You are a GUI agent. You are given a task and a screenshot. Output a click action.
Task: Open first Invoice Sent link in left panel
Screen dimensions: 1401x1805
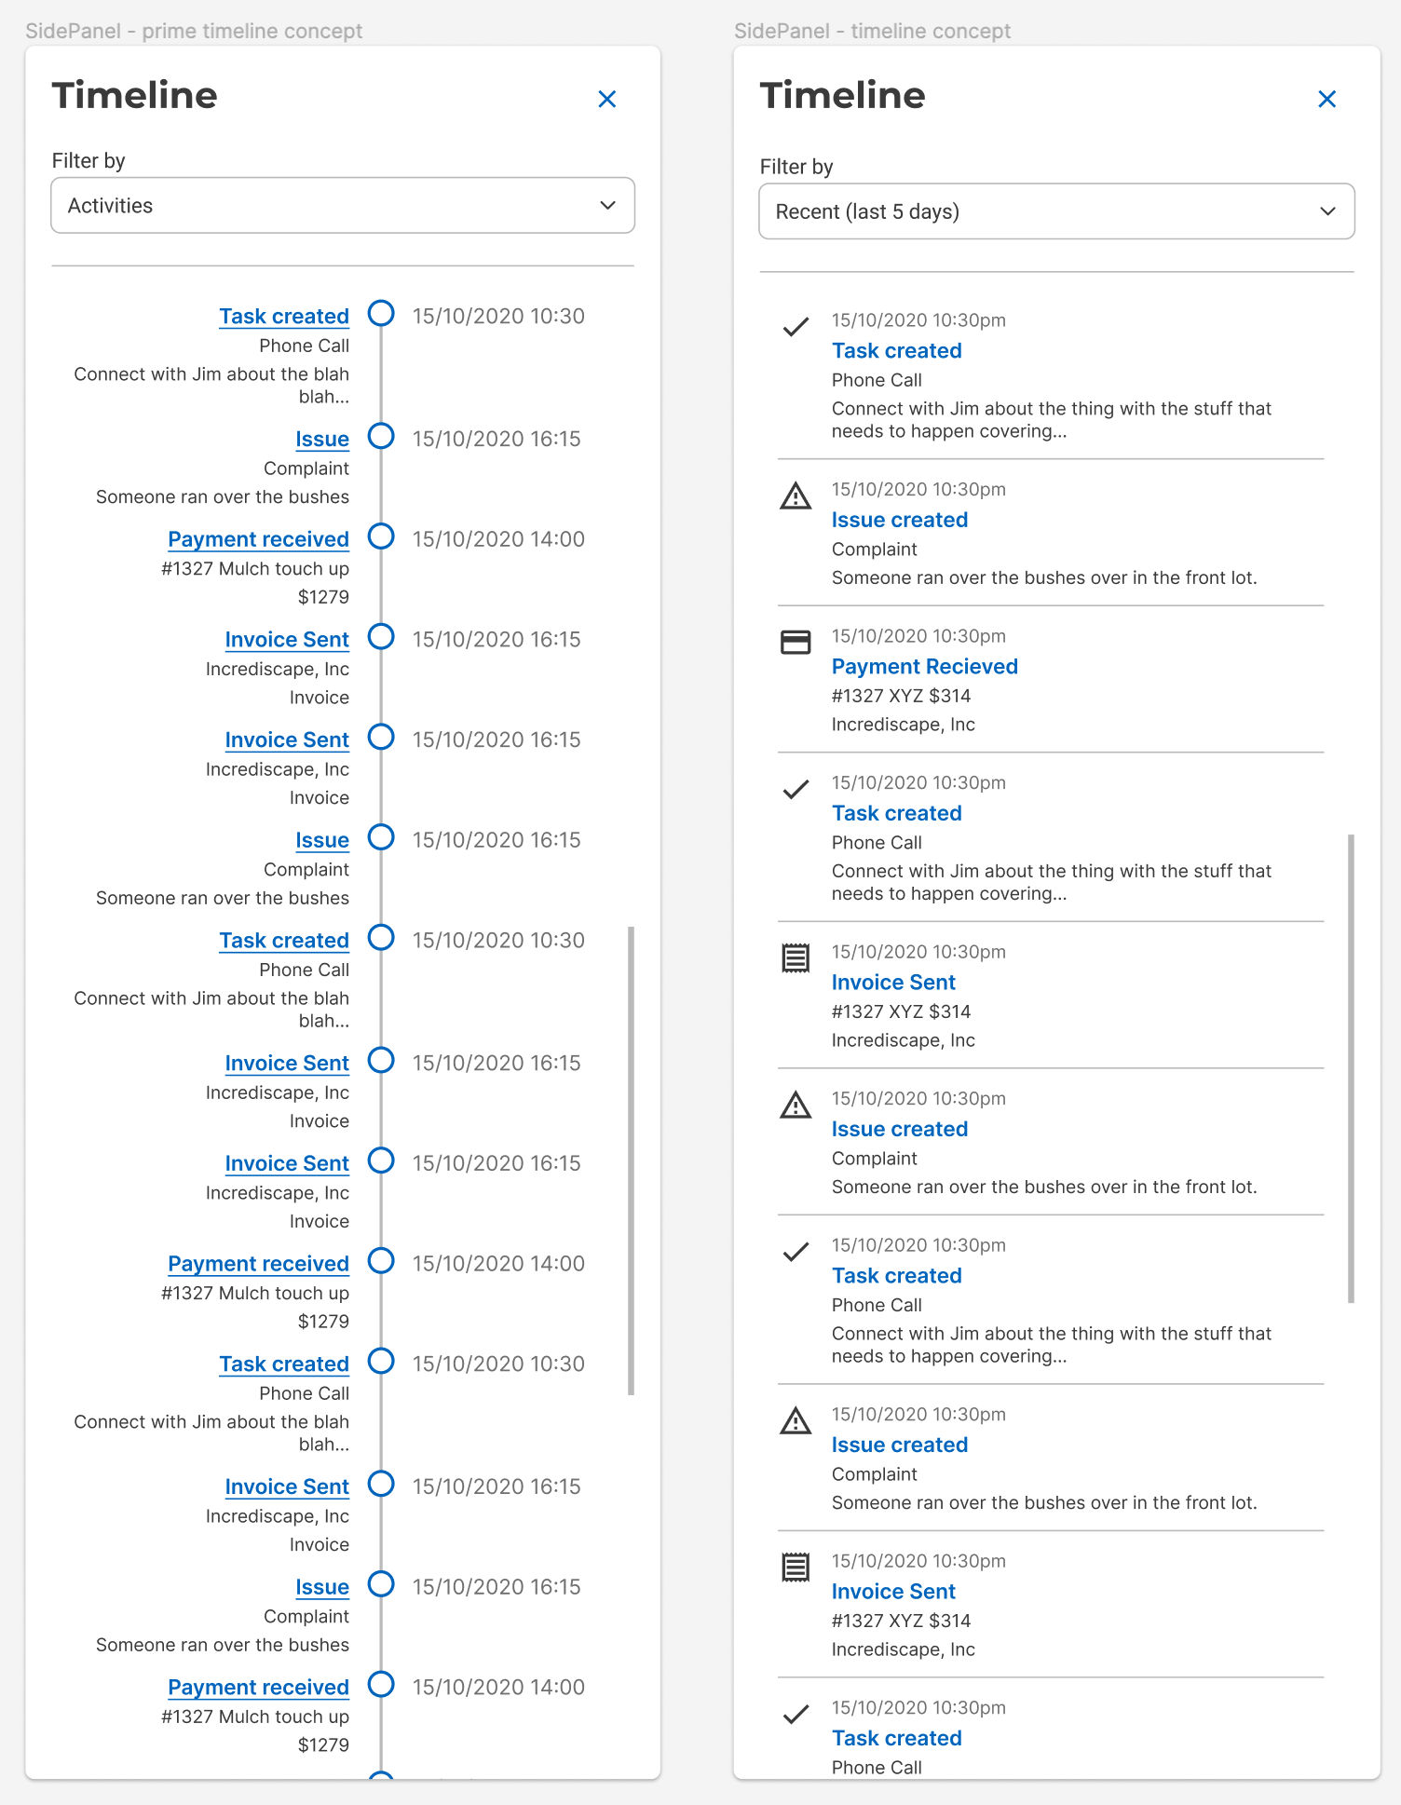(x=287, y=640)
